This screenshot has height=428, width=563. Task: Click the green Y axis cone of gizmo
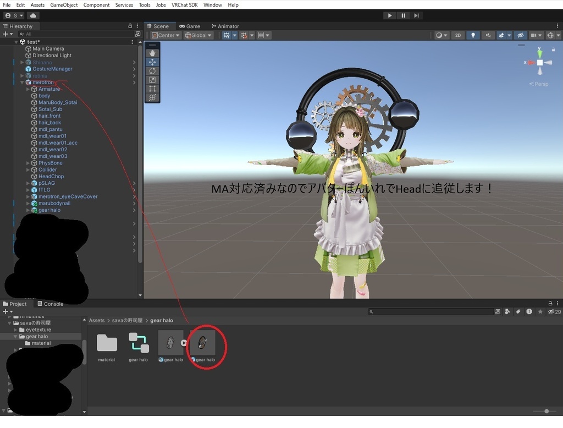(x=540, y=54)
